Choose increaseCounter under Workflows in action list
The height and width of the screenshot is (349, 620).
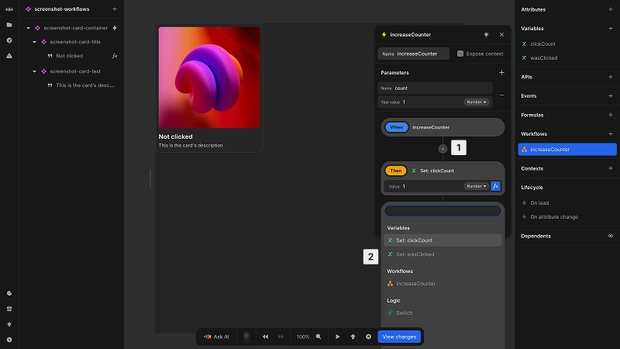443,283
